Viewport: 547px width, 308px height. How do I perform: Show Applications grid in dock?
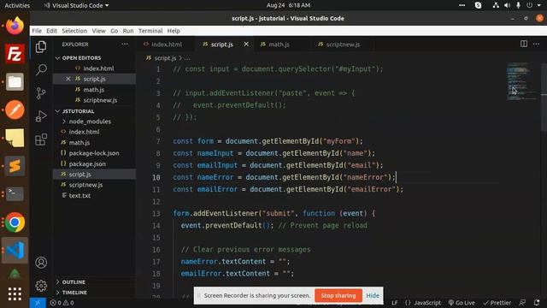coord(15,294)
